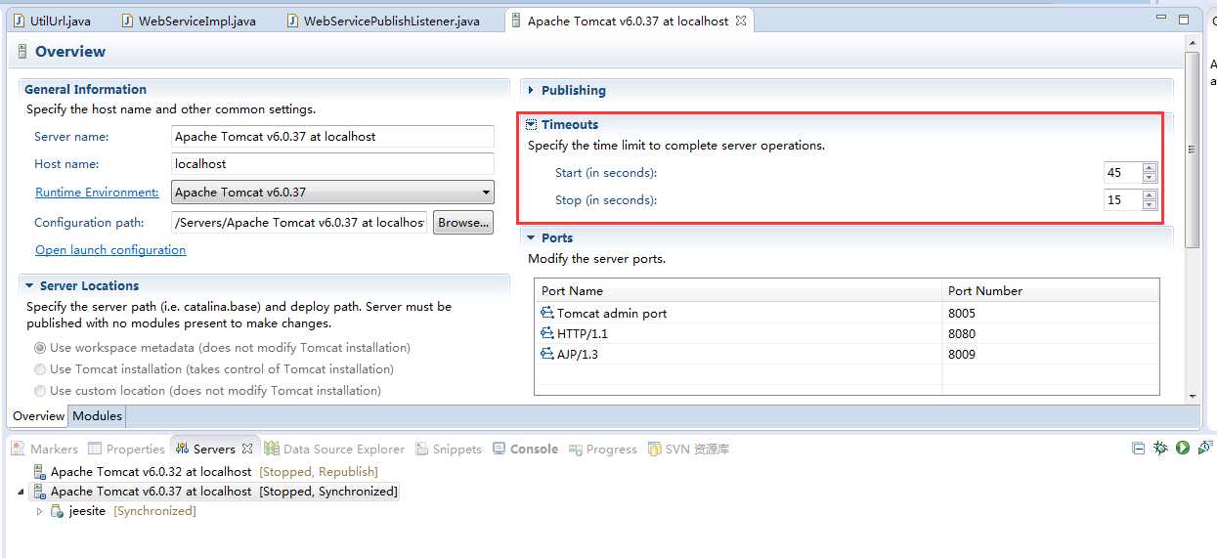This screenshot has height=558, width=1217.
Task: Click port number 8009 cell
Action: pos(1051,354)
